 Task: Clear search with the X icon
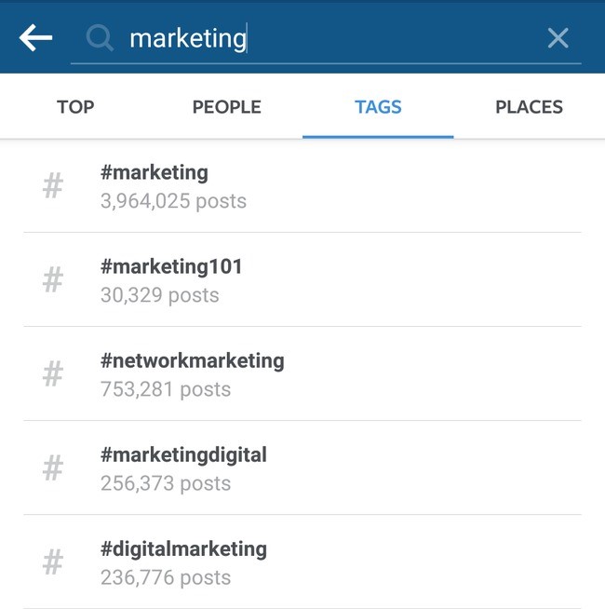tap(558, 38)
